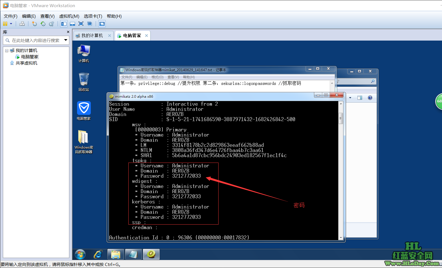This screenshot has width=442, height=268.
Task: Click the Windows Start orb
Action: 80,254
